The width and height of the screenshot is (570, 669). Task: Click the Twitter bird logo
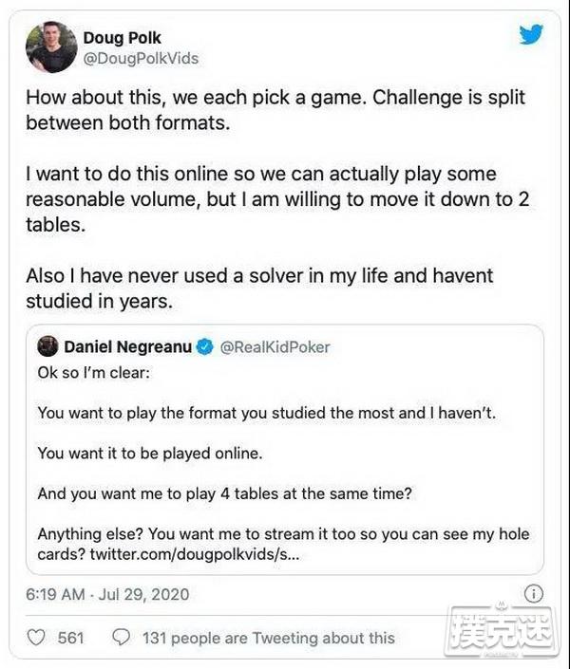tap(531, 34)
